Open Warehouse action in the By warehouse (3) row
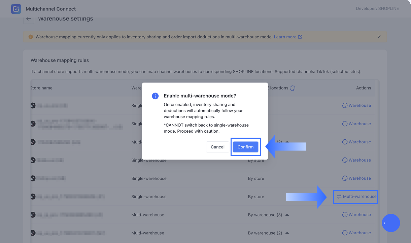The height and width of the screenshot is (243, 411). 356,215
